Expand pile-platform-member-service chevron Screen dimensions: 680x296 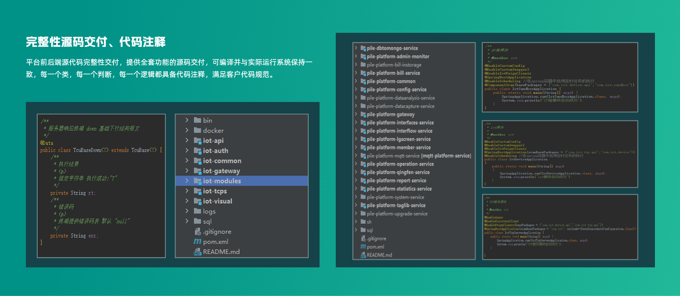point(356,147)
